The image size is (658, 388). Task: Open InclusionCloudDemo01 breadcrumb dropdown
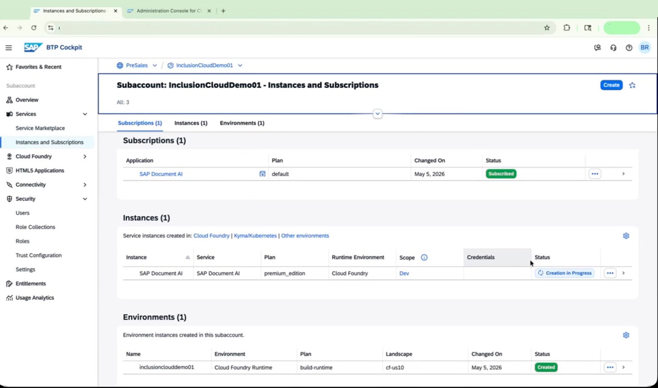coord(240,66)
